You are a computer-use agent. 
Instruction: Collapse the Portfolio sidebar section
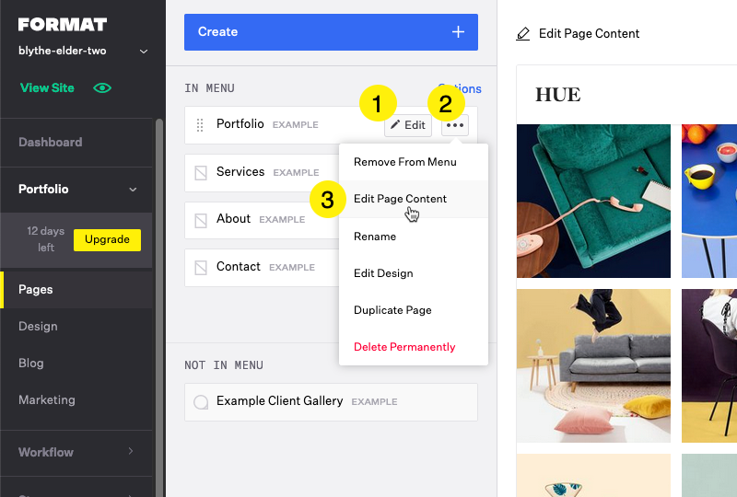133,190
